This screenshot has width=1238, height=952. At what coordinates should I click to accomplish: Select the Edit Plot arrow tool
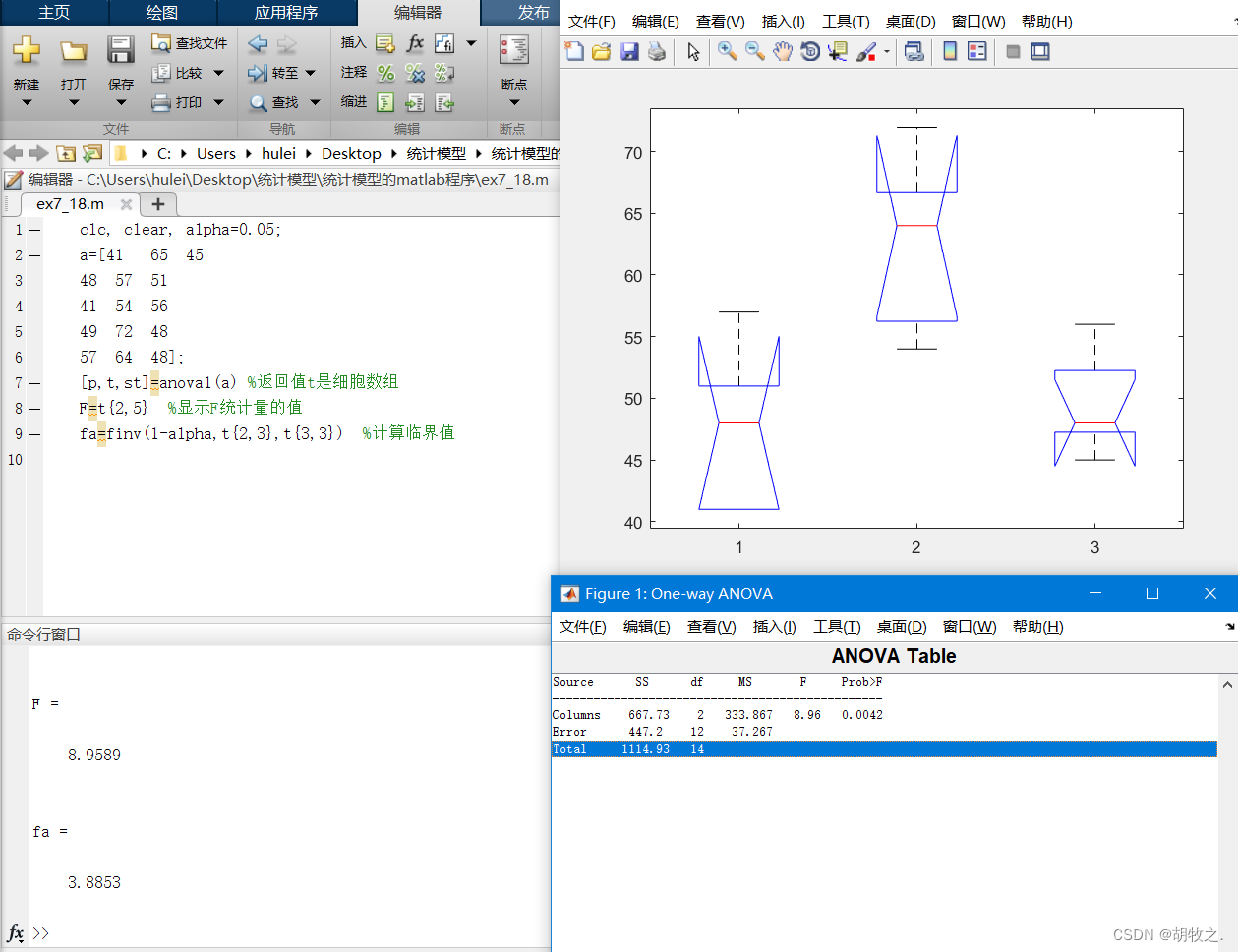(694, 51)
